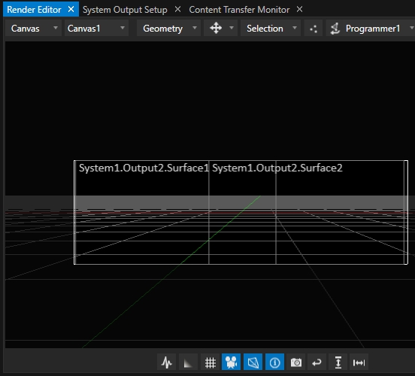
Task: Click the fit vertical height icon
Action: pyautogui.click(x=338, y=362)
